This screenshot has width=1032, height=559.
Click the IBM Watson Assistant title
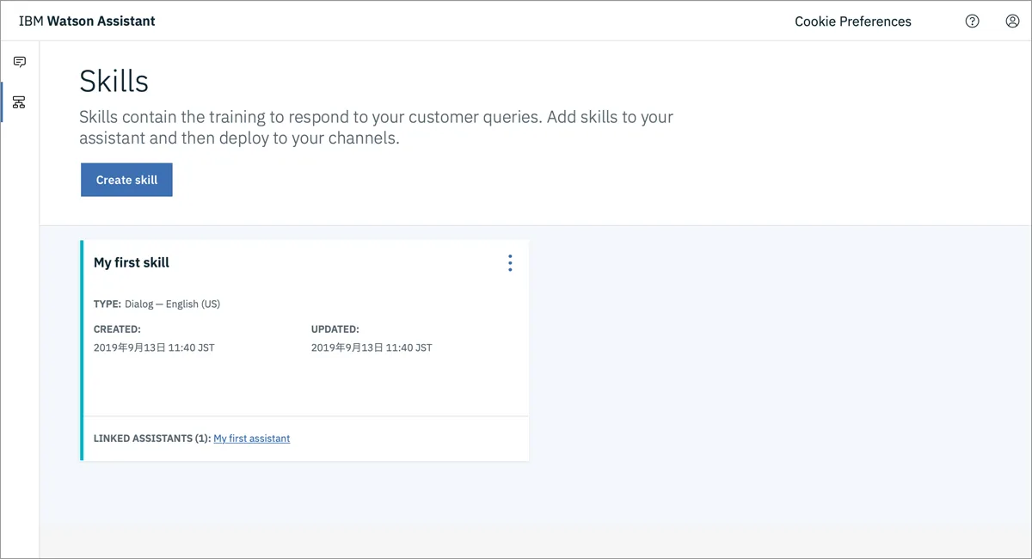click(x=87, y=21)
